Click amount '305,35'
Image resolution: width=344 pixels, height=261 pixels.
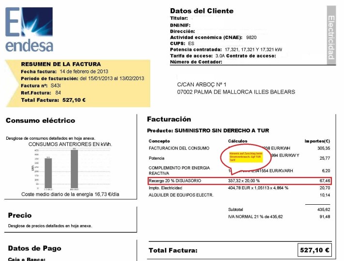pyautogui.click(x=324, y=148)
